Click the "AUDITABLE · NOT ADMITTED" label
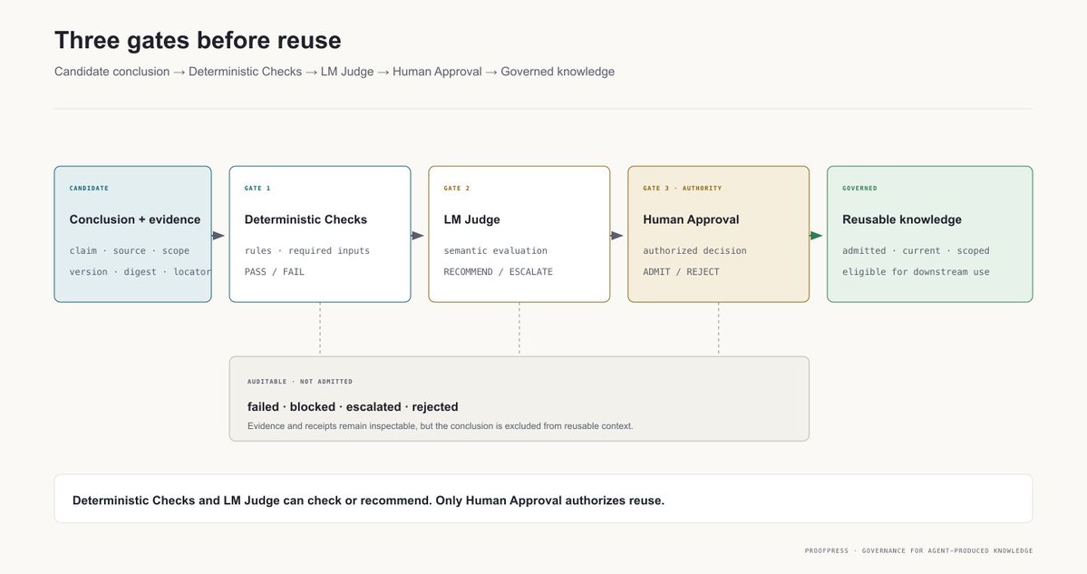Screen dimensions: 1087x574 [x=300, y=381]
